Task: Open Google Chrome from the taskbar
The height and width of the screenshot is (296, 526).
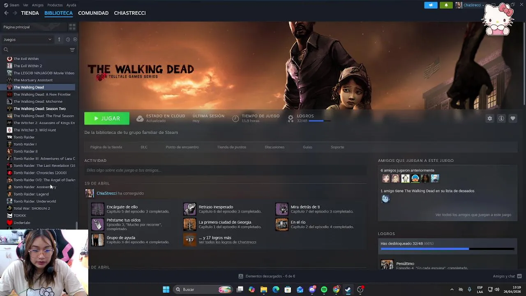Action: 336,289
